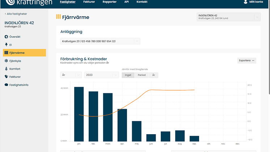
Task: Click the okt. month label
Action: (x=209, y=144)
